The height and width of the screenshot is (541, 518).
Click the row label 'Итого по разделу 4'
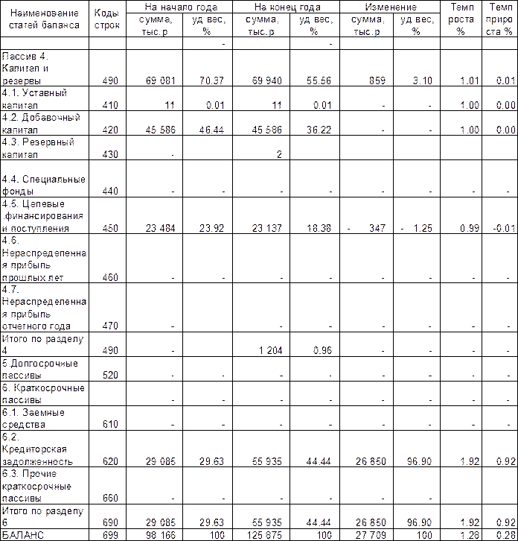pyautogui.click(x=42, y=345)
